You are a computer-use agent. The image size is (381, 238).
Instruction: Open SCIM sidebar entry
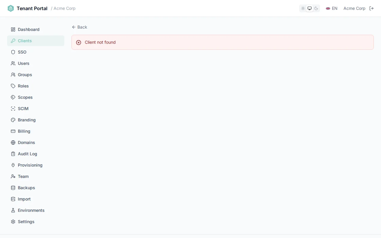coord(36,109)
